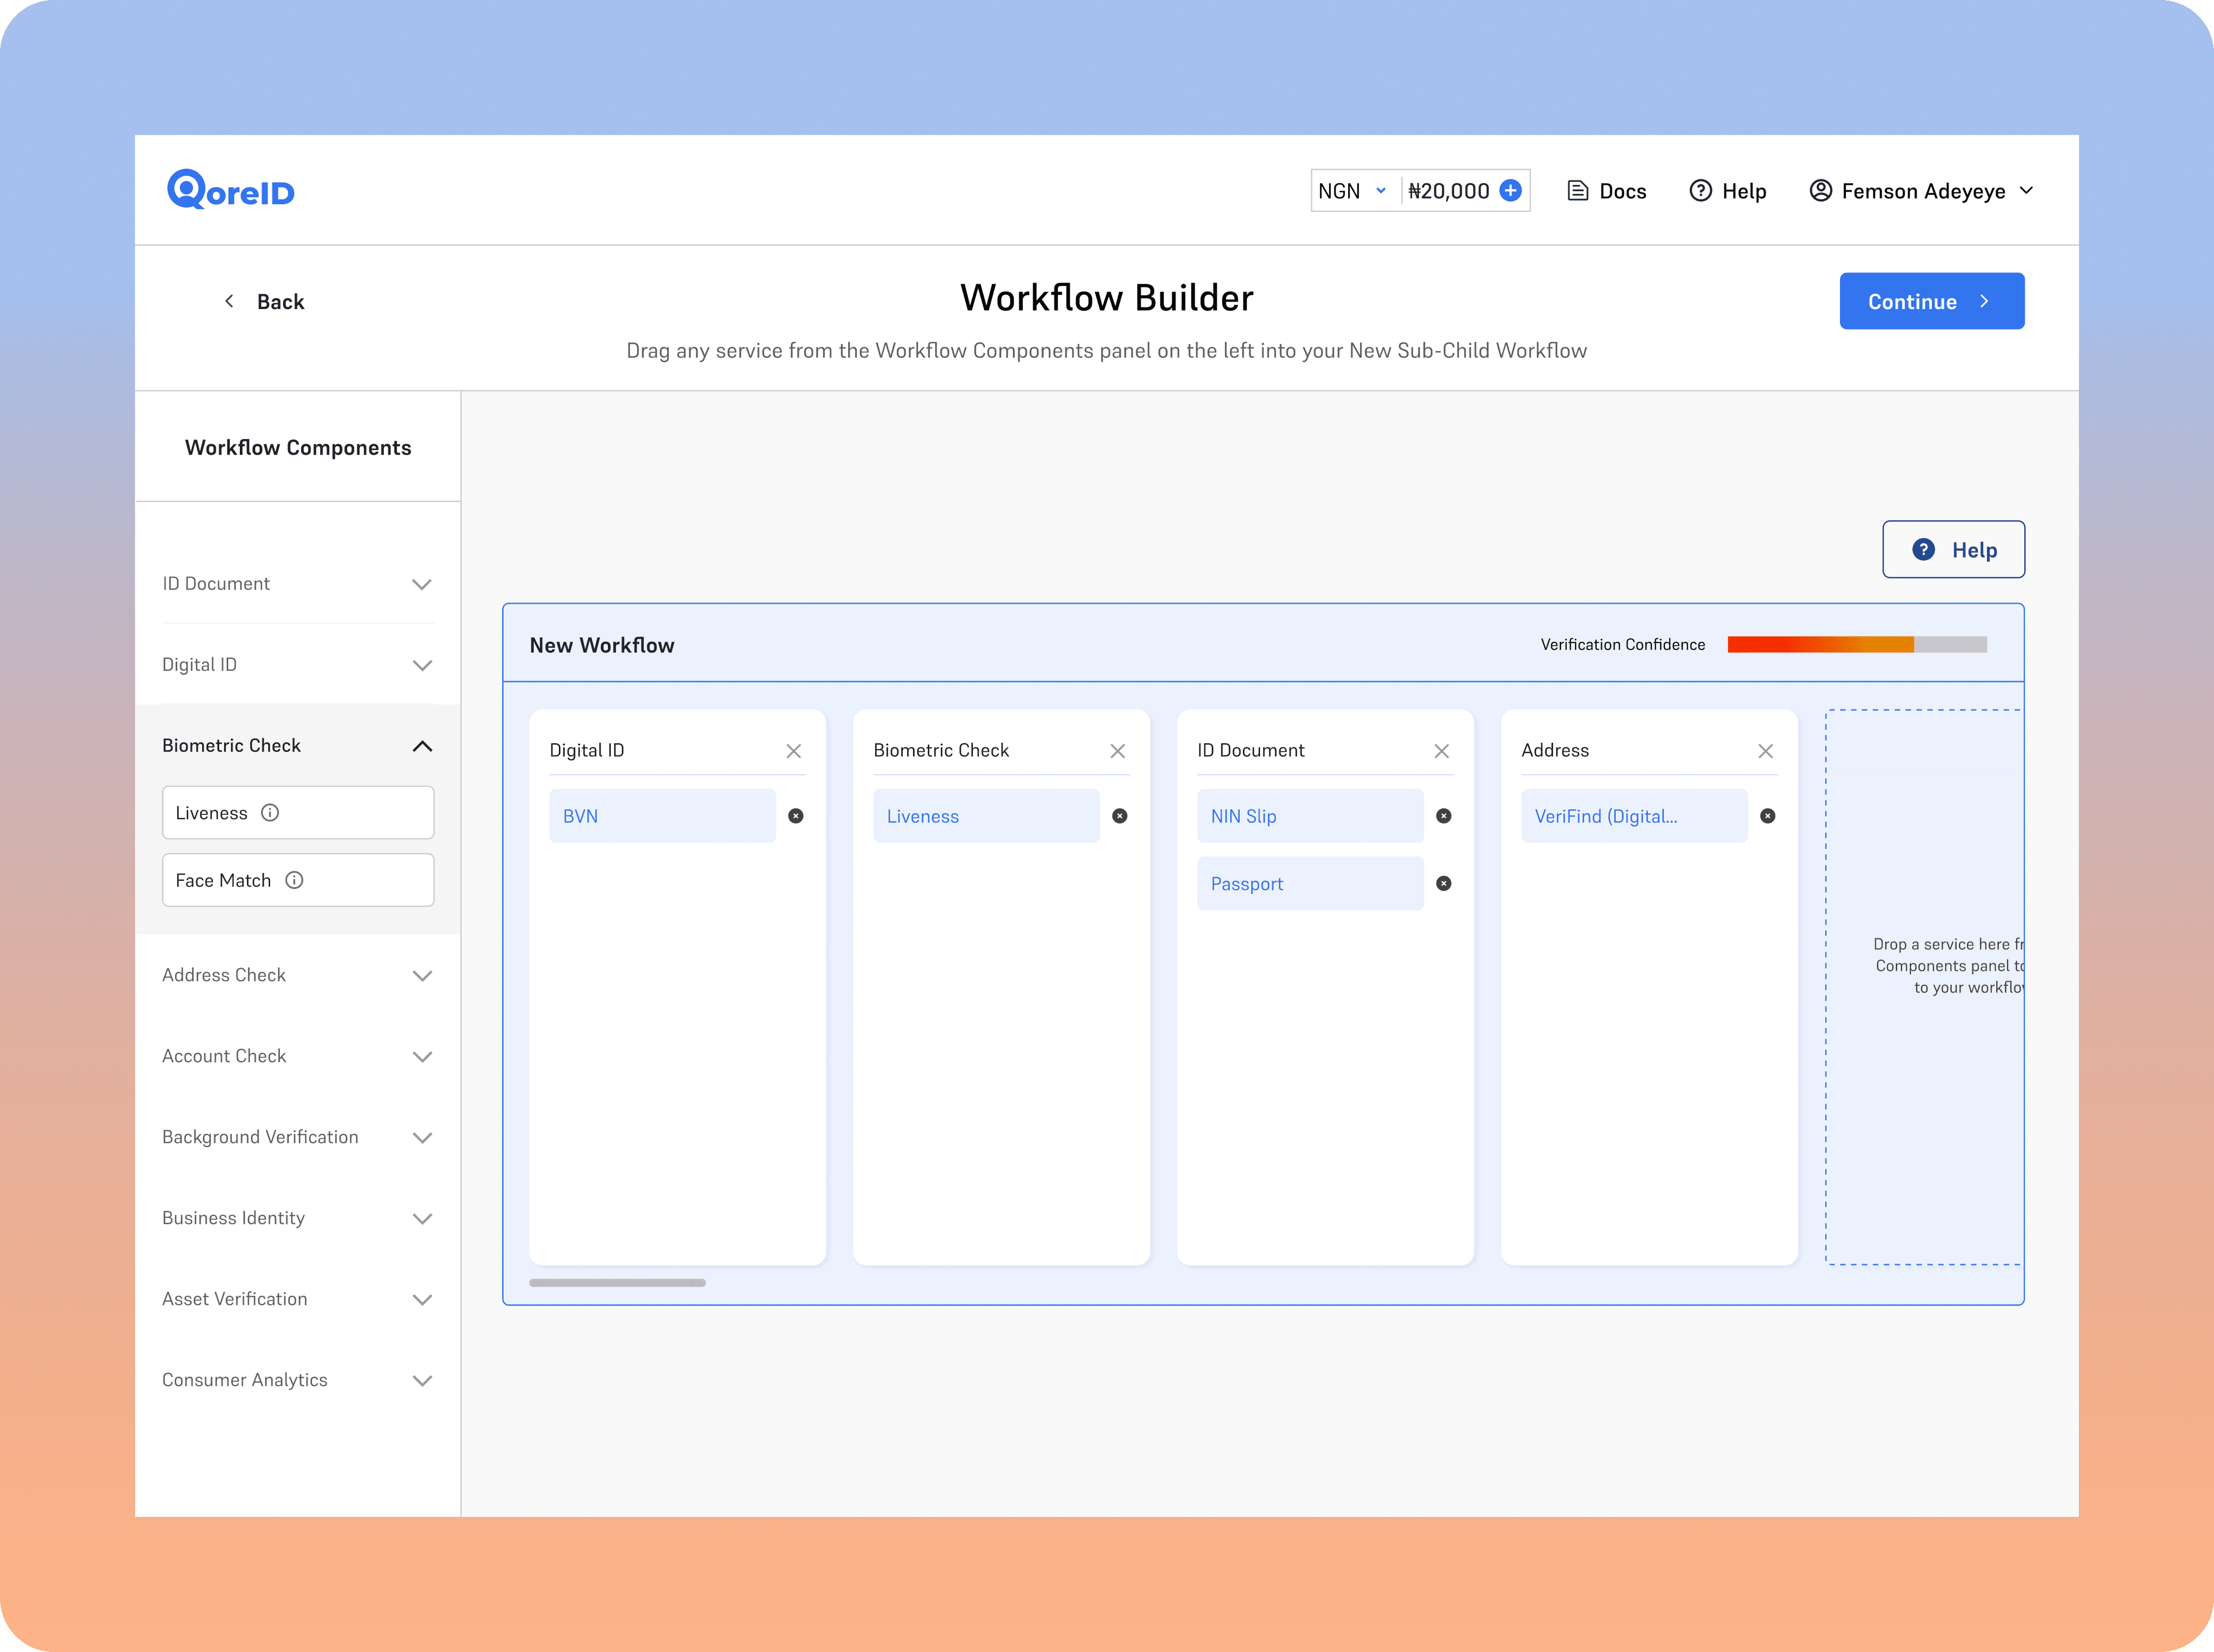
Task: Remove NIN Slip service item
Action: pos(1444,816)
